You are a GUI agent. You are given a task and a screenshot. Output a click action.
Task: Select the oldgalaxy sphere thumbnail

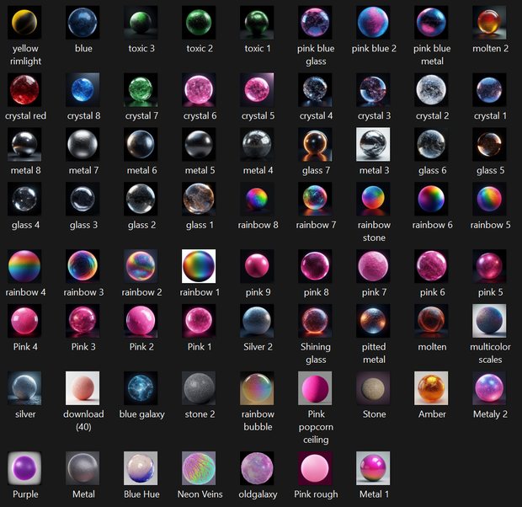coord(257,468)
